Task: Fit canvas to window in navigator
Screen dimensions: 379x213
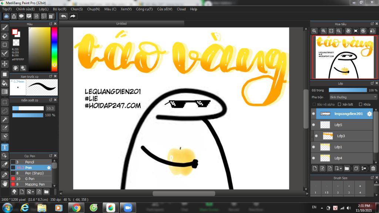Action: [x=331, y=31]
